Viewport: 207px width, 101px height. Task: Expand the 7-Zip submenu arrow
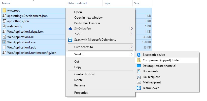click(x=131, y=34)
